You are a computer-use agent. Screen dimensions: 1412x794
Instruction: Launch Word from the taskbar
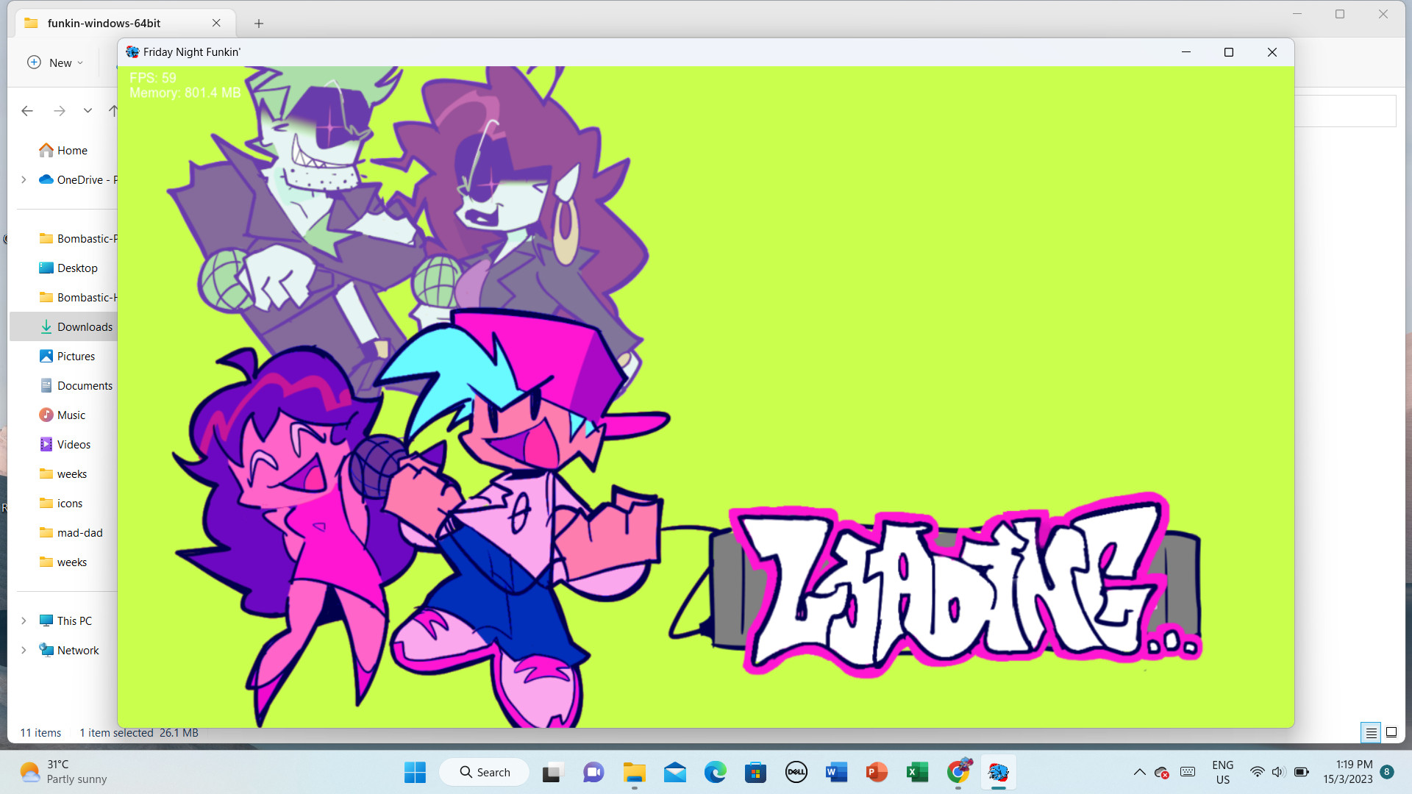pyautogui.click(x=836, y=772)
